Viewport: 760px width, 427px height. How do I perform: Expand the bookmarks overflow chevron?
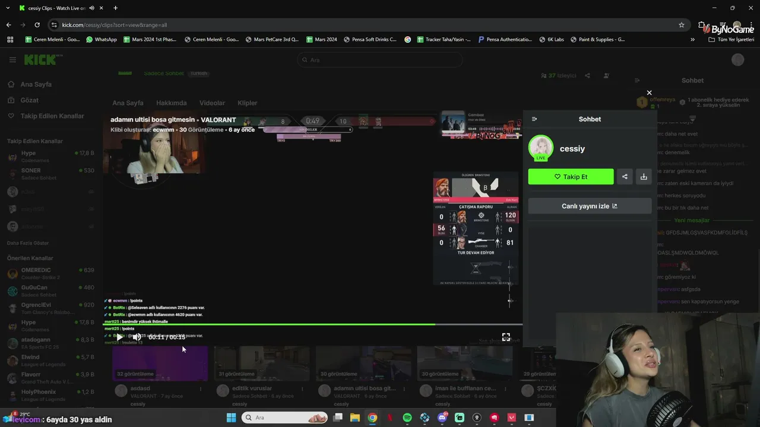pyautogui.click(x=692, y=40)
